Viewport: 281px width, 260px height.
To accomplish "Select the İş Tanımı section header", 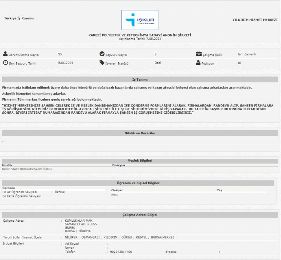I will [x=140, y=80].
